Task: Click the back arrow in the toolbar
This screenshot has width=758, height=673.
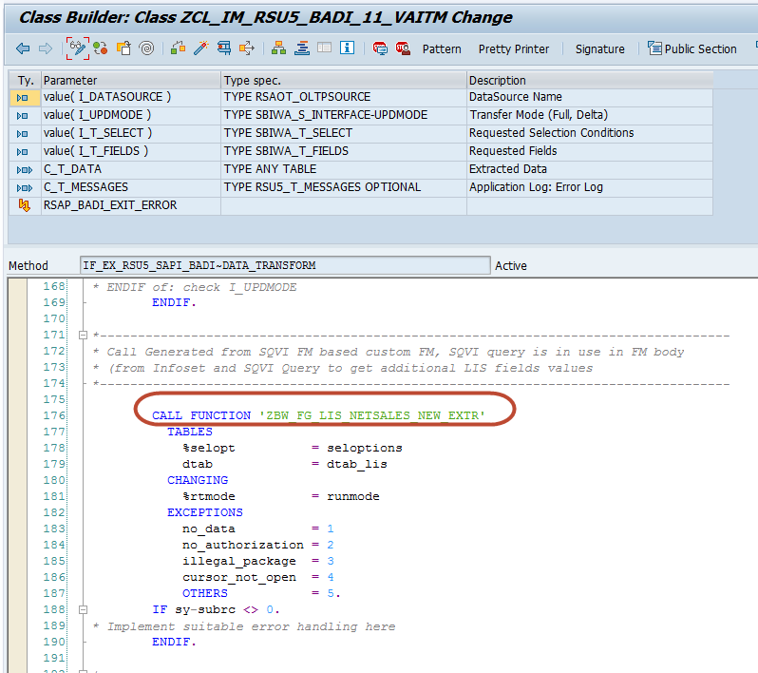Action: point(23,48)
